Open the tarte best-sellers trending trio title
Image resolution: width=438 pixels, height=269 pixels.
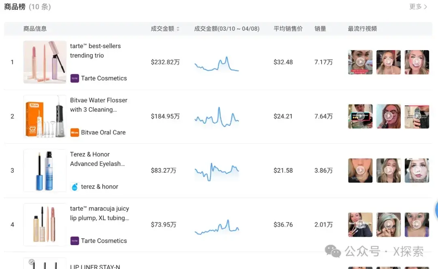95,51
